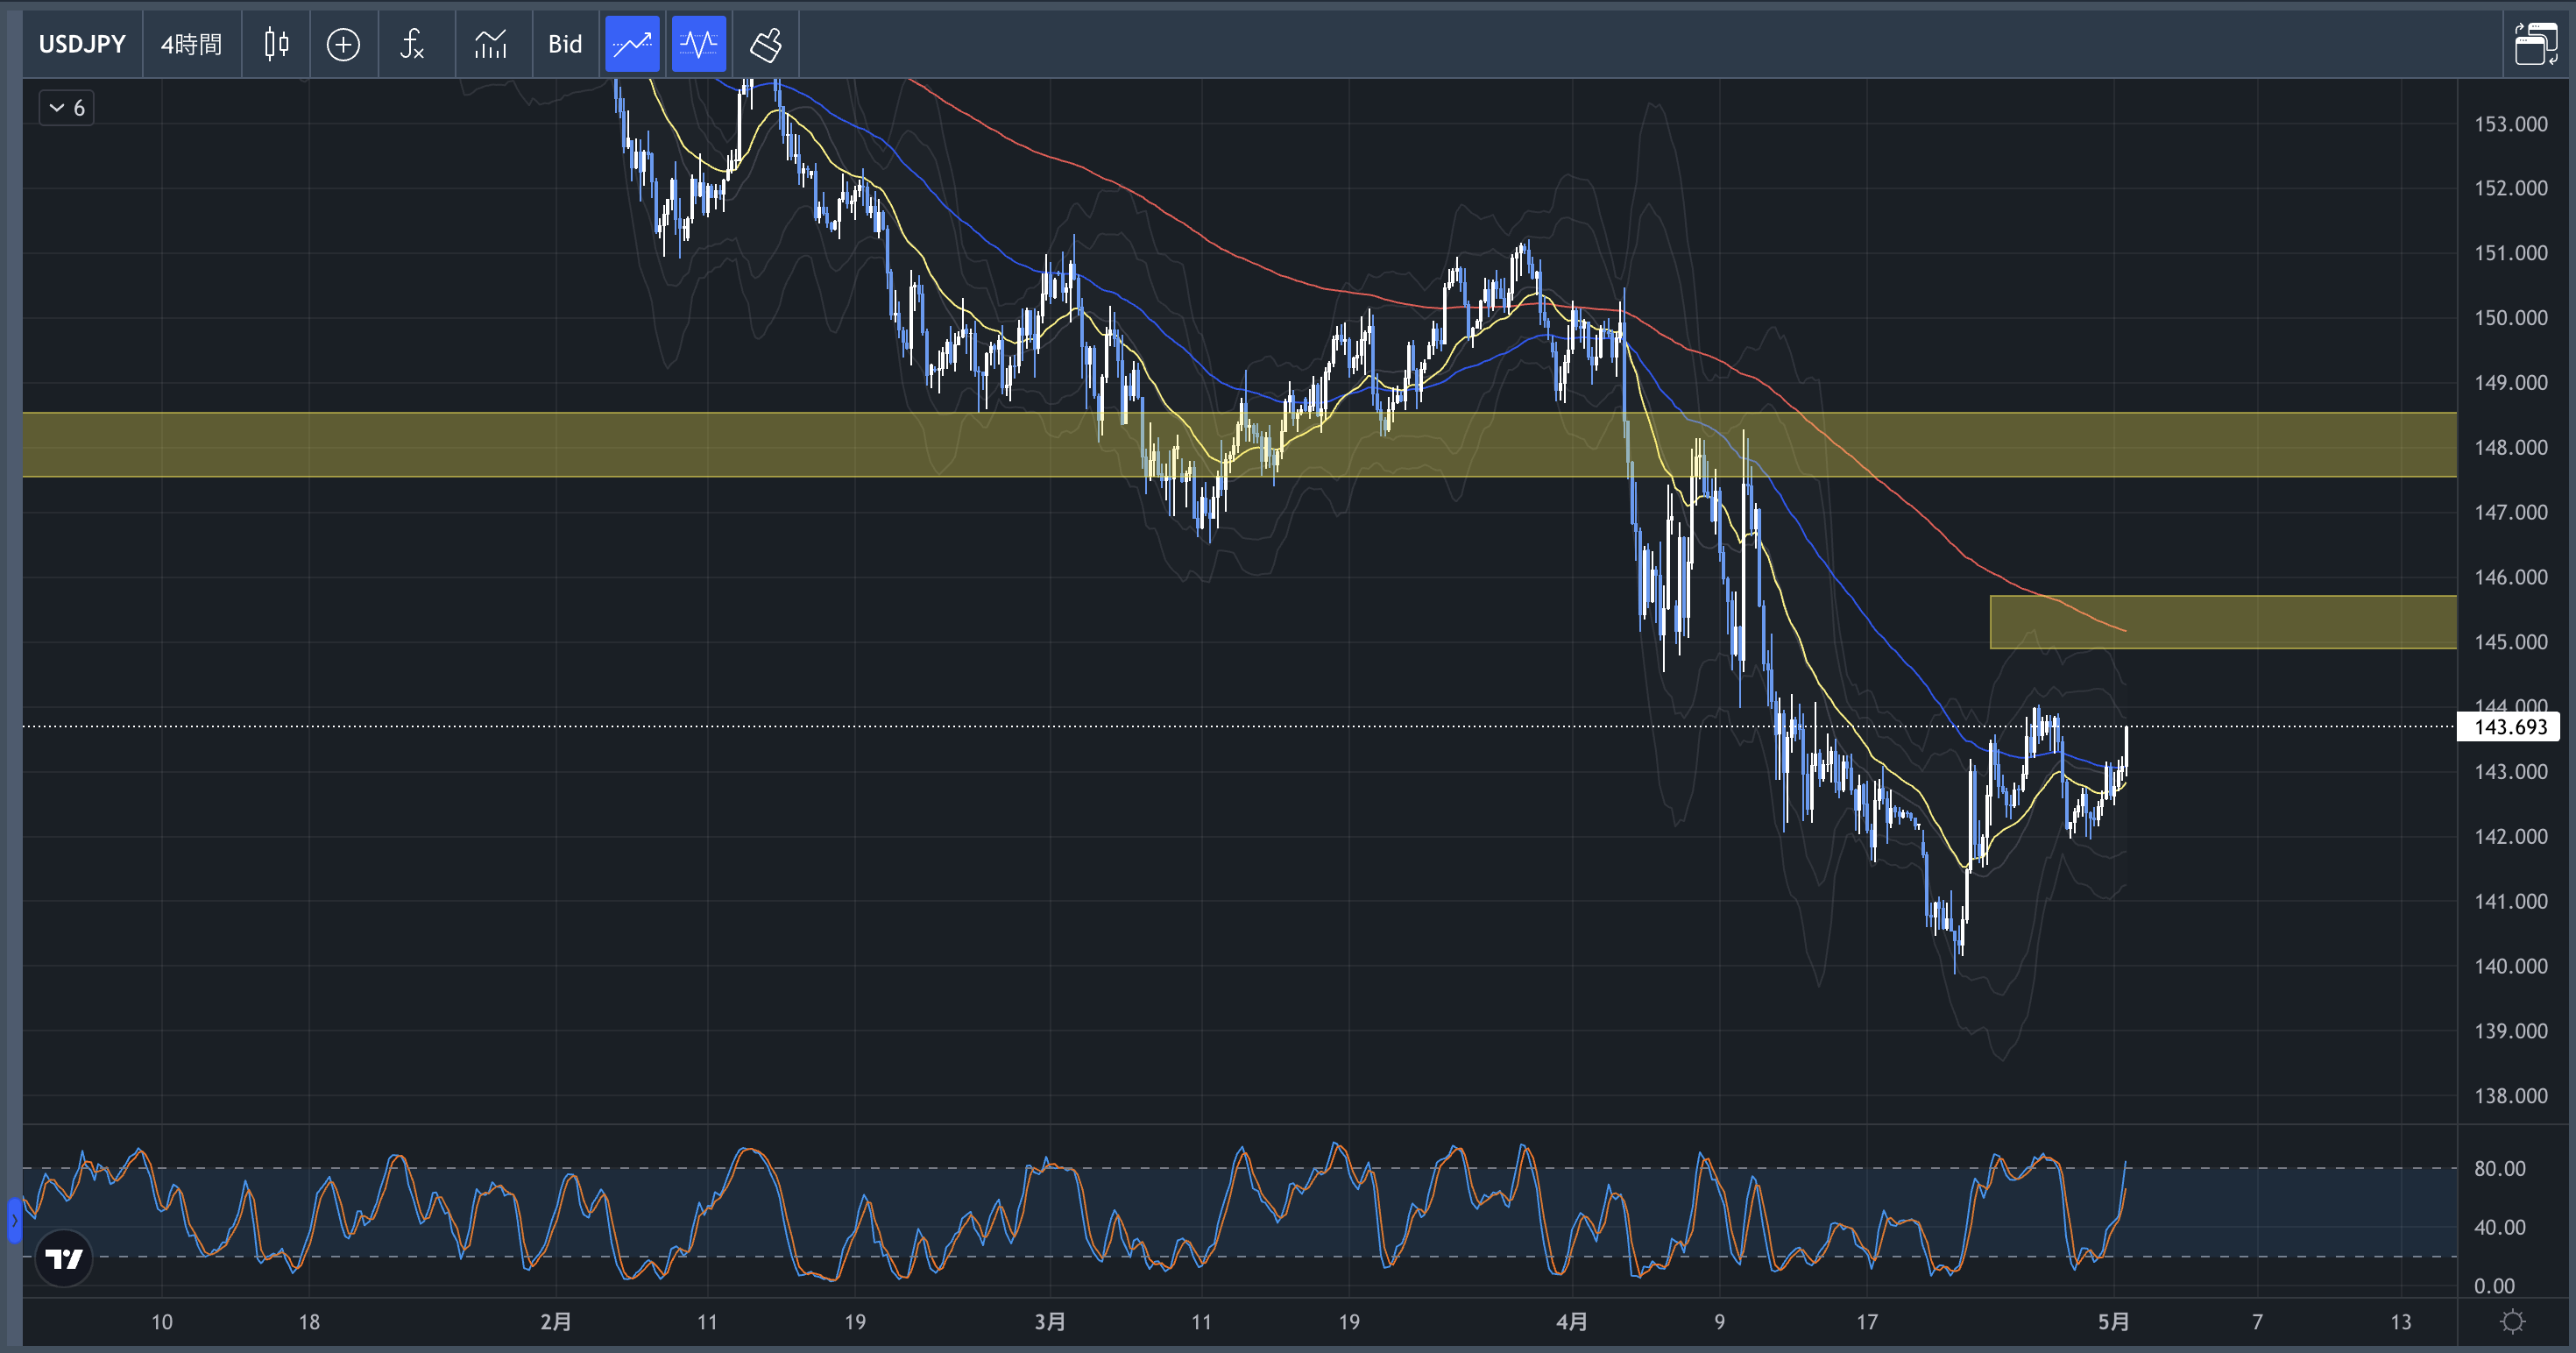The height and width of the screenshot is (1353, 2576).
Task: Open the USDJPY symbol selector
Action: [x=82, y=44]
